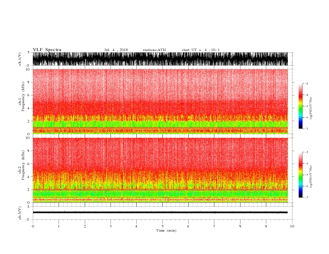Screen dimensions: 329x254
Task: Click upper color bar "log(PSD)(V²/Hz)" label
Action: click(311, 108)
